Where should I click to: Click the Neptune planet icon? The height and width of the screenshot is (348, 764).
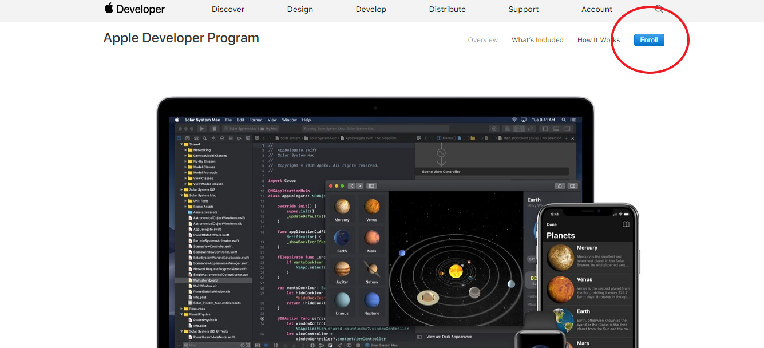click(x=372, y=300)
